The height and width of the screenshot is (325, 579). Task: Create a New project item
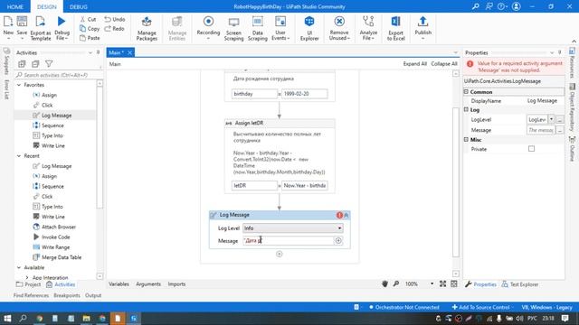coord(8,28)
